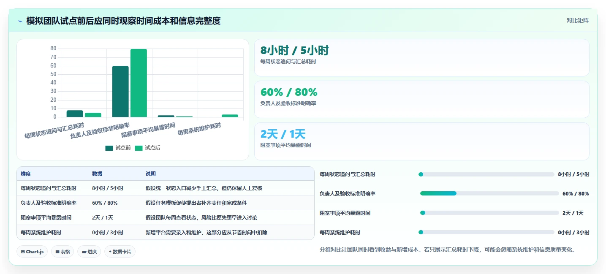Viewport: 606px width, 274px height.
Task: Click the lightning icon beside the title
Action: click(20, 21)
